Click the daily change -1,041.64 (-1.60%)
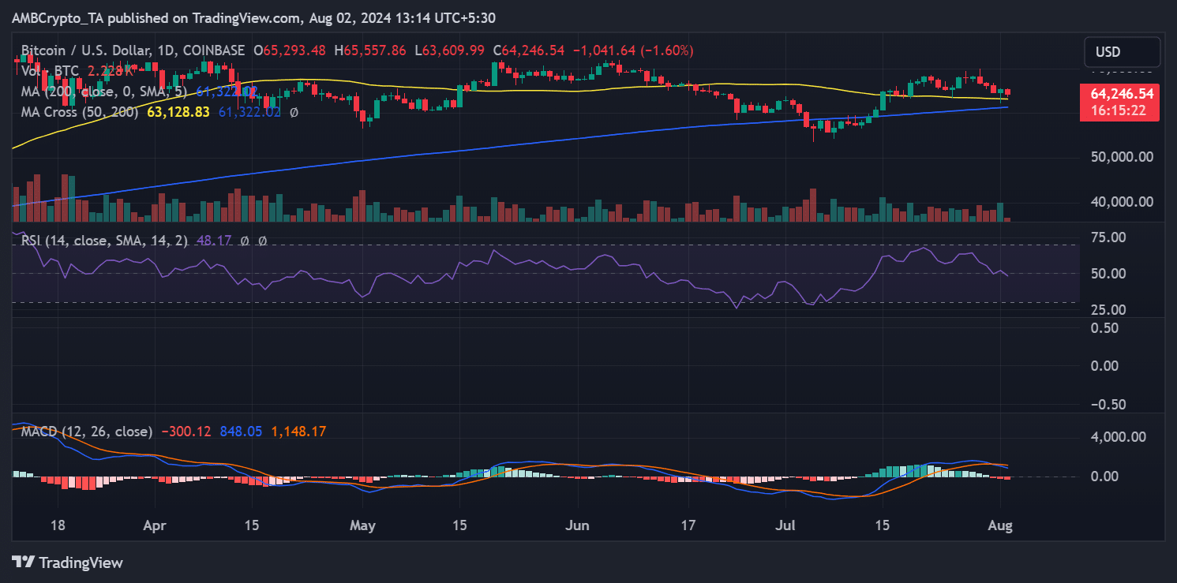1177x583 pixels. [x=632, y=50]
